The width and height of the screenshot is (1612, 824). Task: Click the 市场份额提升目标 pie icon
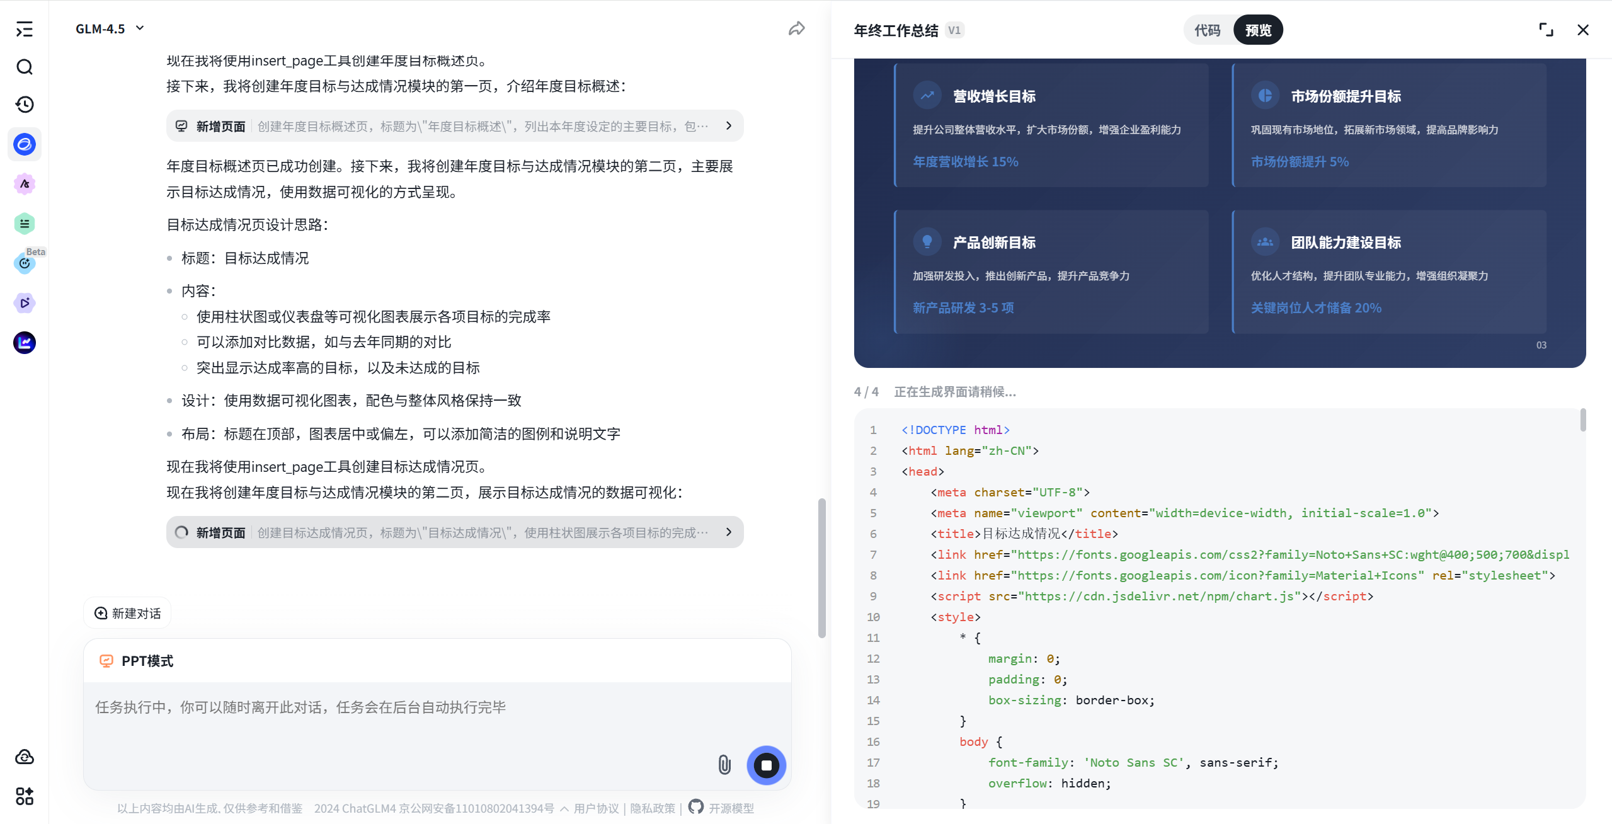pos(1265,96)
